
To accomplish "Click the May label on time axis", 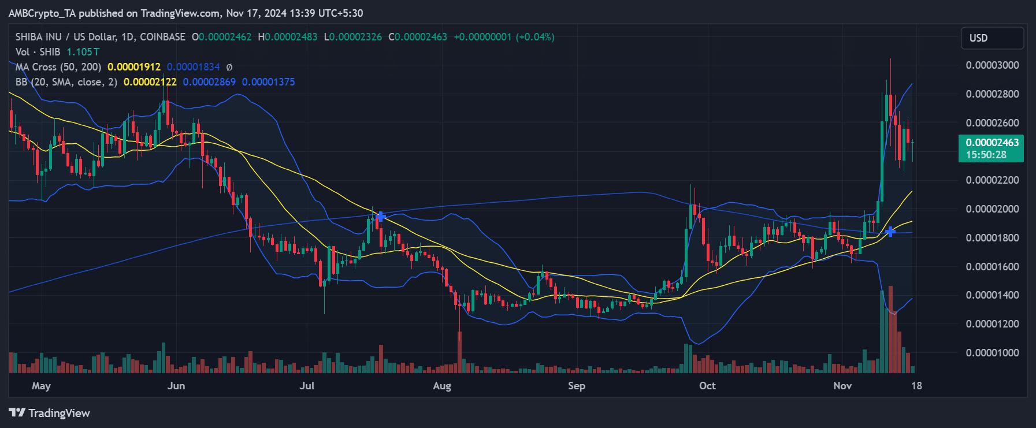I will click(41, 386).
